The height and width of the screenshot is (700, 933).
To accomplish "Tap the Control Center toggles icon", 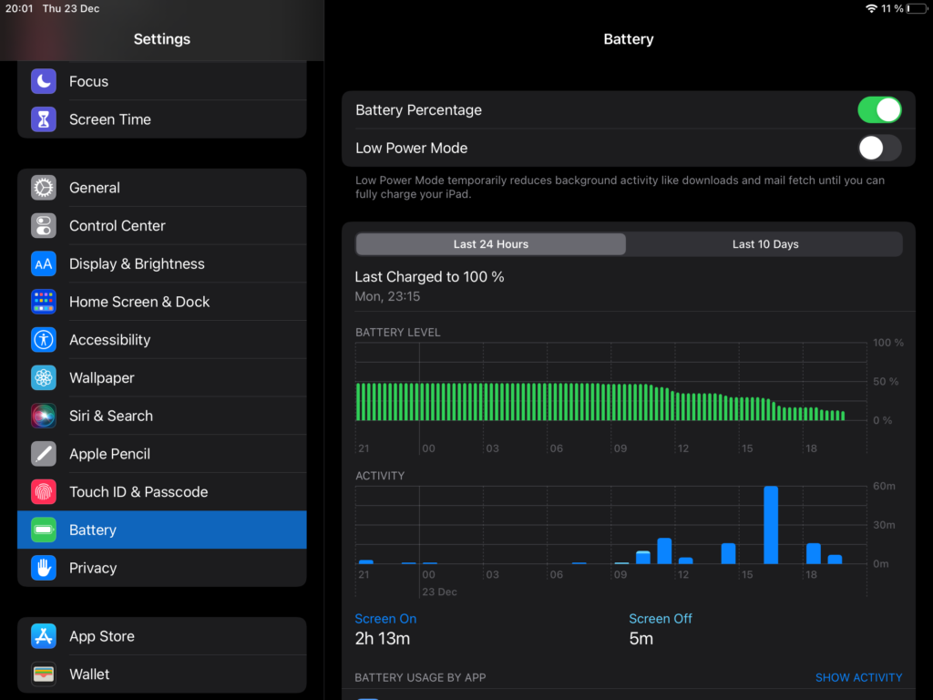I will click(44, 226).
